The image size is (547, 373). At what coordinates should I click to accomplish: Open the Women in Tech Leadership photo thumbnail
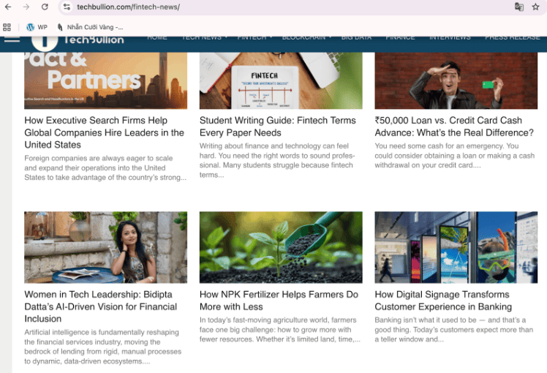(x=105, y=247)
